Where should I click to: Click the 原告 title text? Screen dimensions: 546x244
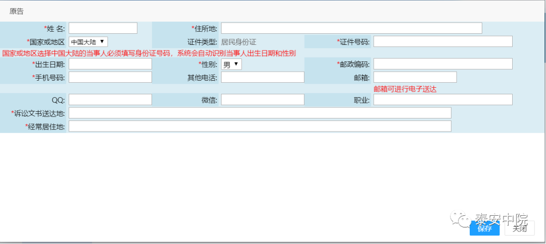pyautogui.click(x=16, y=12)
